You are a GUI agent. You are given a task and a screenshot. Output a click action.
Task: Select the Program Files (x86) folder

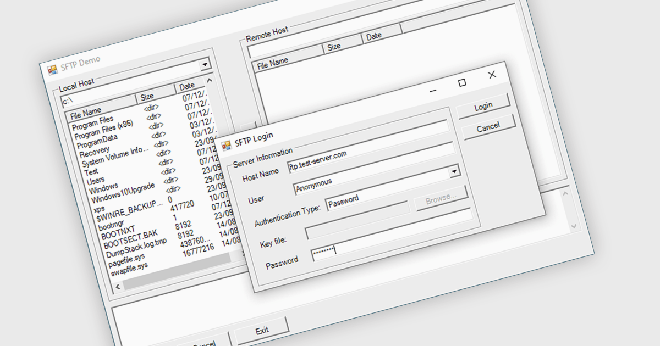[103, 130]
